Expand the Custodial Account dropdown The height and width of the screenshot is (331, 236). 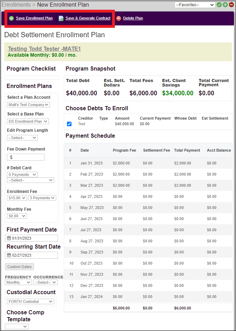30,301
